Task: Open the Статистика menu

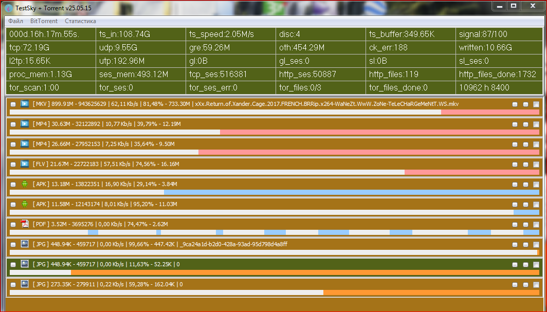Action: tap(80, 21)
